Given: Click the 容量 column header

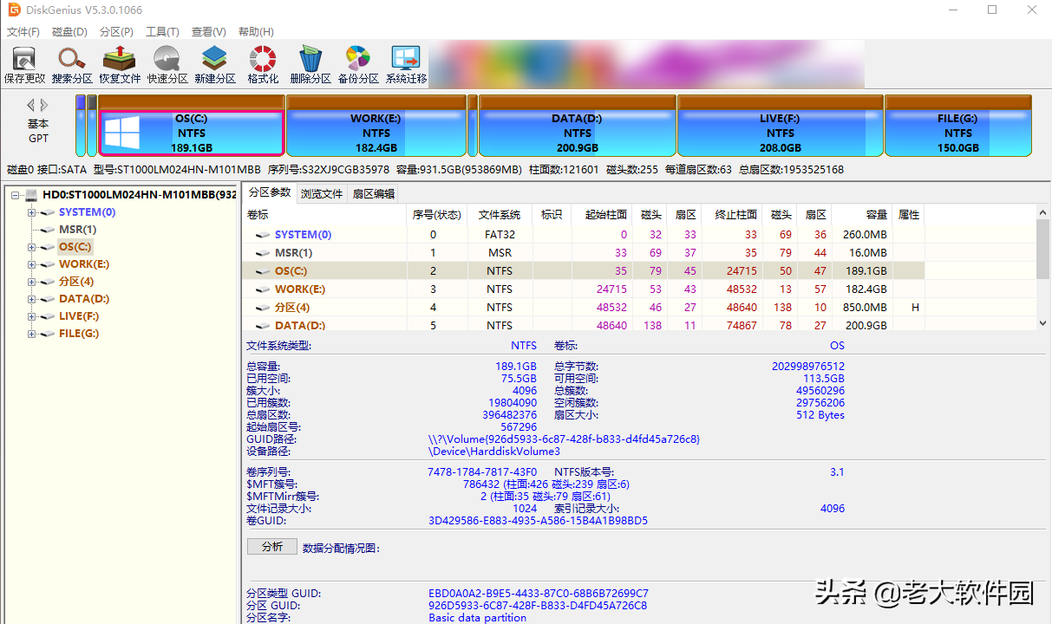Looking at the screenshot, I should pyautogui.click(x=862, y=214).
